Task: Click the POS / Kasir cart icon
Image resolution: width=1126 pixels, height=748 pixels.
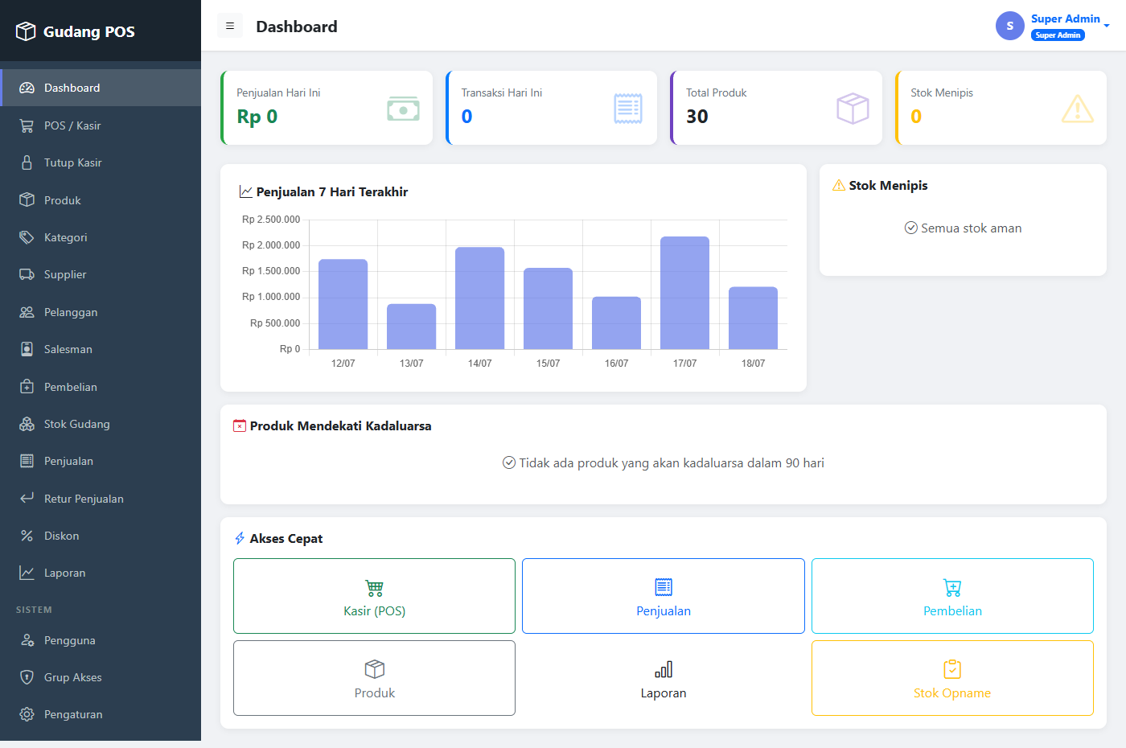Action: [27, 125]
